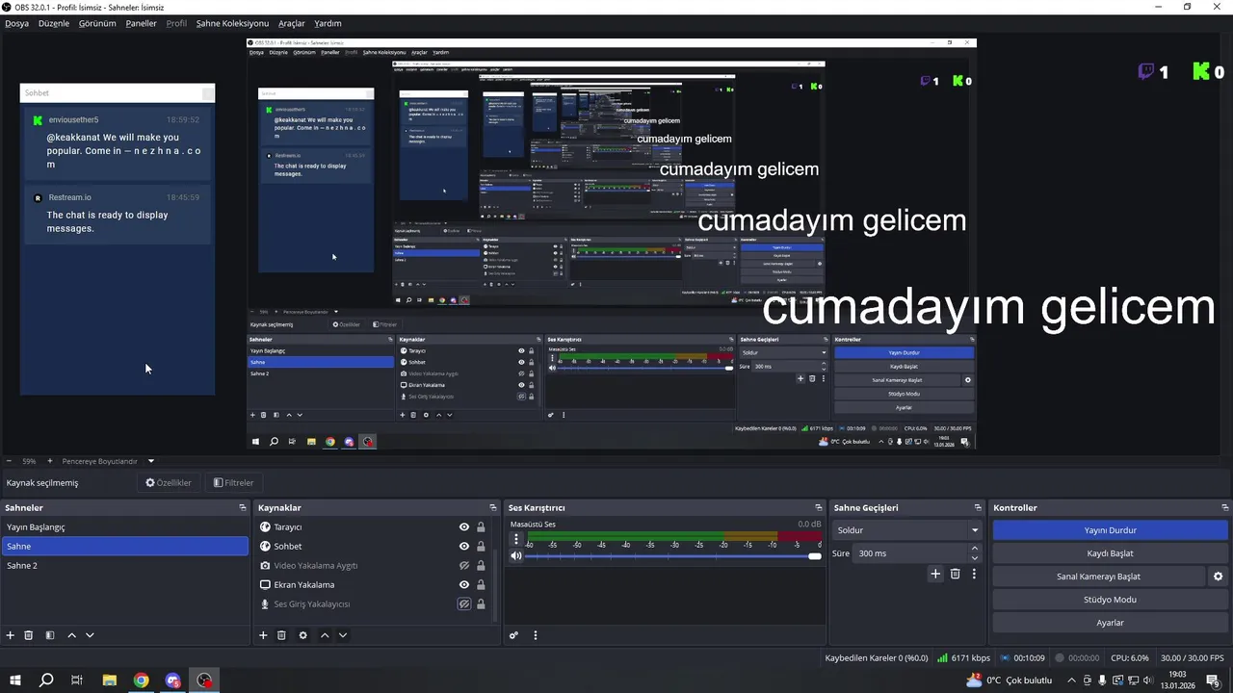Unlock the Sohbet source
Viewport: 1233px width, 693px height.
[x=481, y=547]
